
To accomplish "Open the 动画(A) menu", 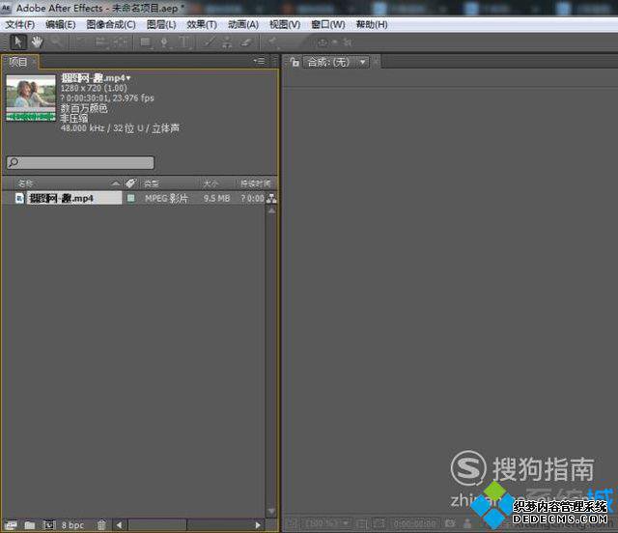I will click(x=243, y=24).
